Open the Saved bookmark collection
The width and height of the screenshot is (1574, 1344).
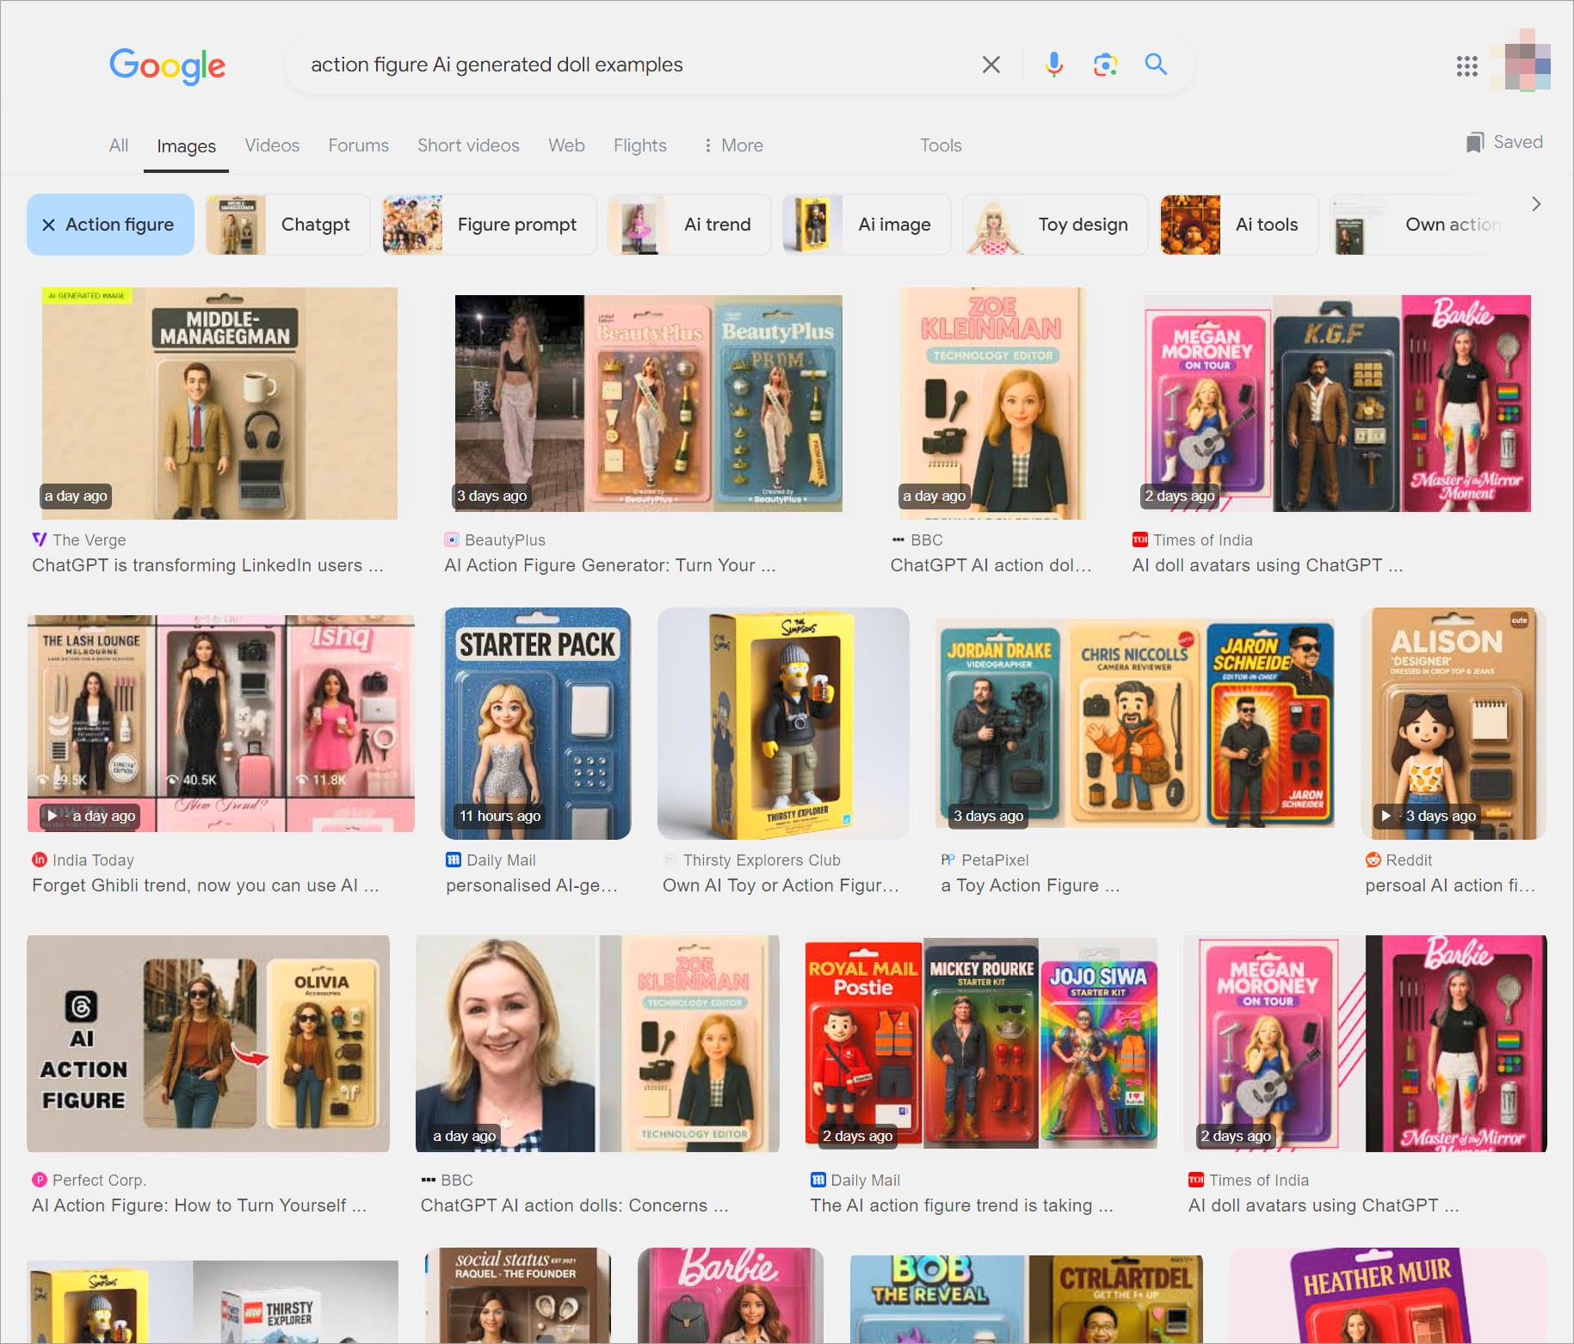pyautogui.click(x=1504, y=142)
